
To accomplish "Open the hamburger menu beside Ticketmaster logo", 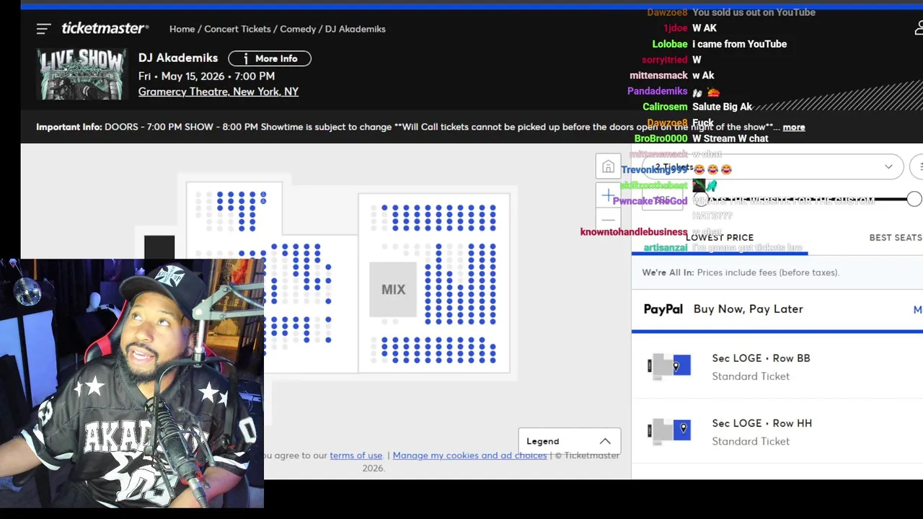I will [x=43, y=29].
